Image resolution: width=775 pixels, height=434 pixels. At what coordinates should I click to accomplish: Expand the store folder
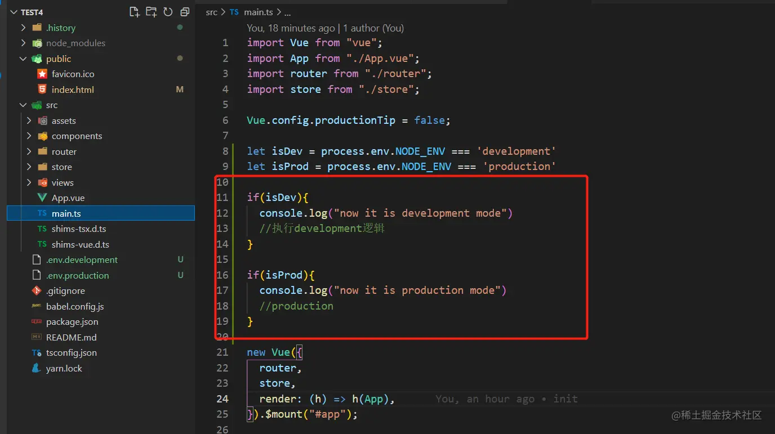pos(29,167)
